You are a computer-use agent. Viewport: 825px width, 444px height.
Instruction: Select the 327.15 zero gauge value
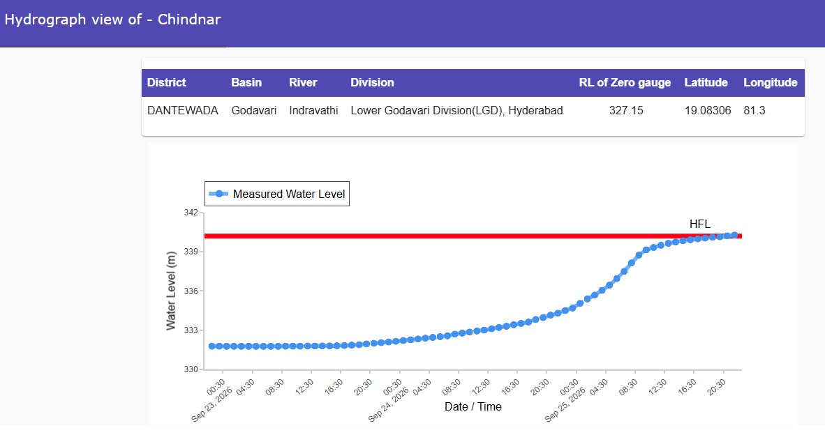(x=626, y=110)
